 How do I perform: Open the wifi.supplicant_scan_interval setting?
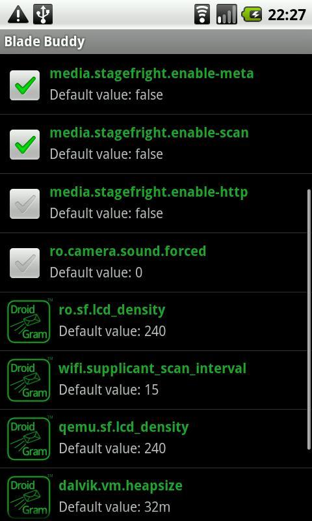pos(156,380)
